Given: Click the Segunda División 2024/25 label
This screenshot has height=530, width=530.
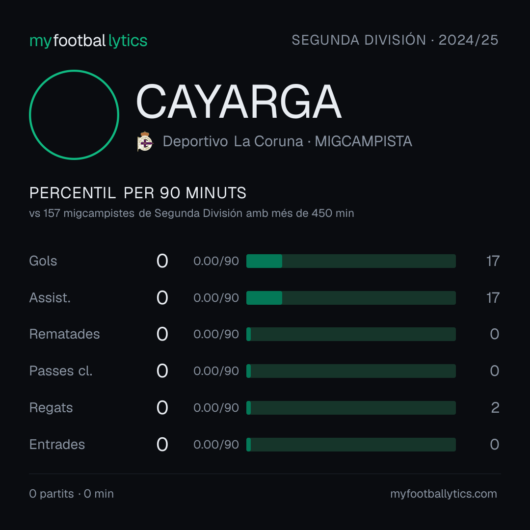Looking at the screenshot, I should click(395, 40).
